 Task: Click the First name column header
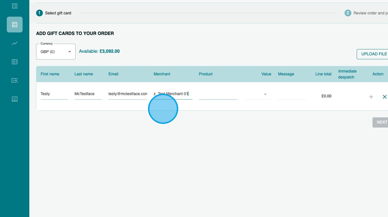[x=50, y=74]
